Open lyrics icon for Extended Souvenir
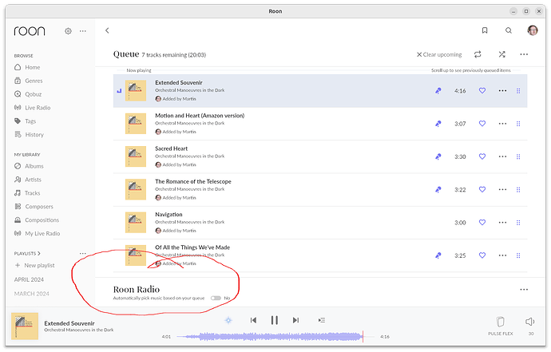This screenshot has height=352, width=551. [x=438, y=91]
